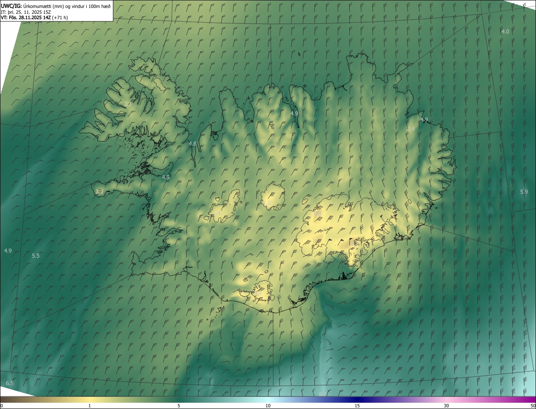Click the 4.9 label beside the 5.5 label
Screen dimensions: 536x409
point(8,251)
